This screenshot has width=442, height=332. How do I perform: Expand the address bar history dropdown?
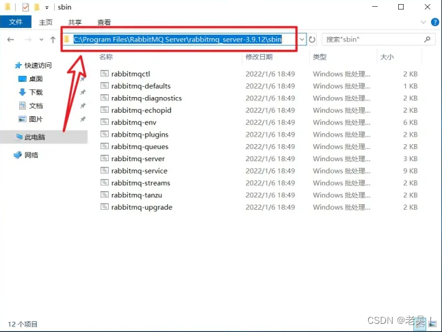point(302,40)
